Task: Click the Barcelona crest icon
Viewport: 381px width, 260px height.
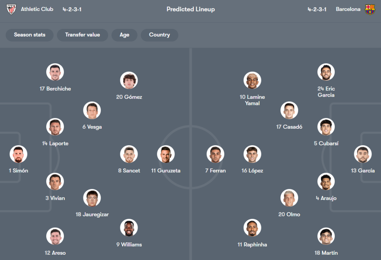Action: click(x=370, y=9)
